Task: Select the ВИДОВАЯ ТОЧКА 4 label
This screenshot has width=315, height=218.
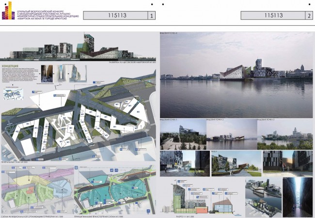Action: point(168,33)
